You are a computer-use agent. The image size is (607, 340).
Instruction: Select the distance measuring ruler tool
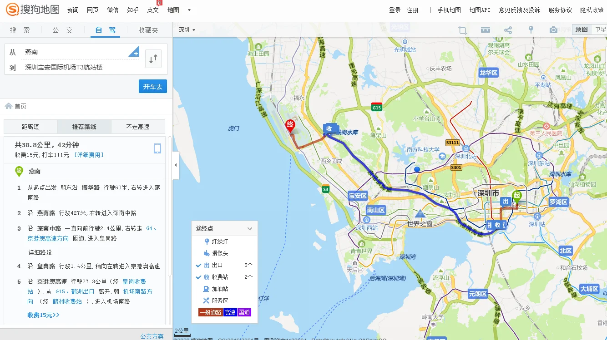pos(485,29)
